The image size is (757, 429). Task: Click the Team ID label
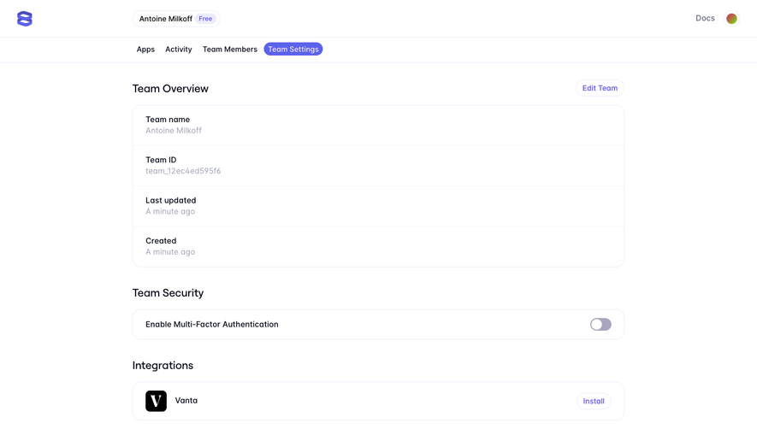click(161, 160)
